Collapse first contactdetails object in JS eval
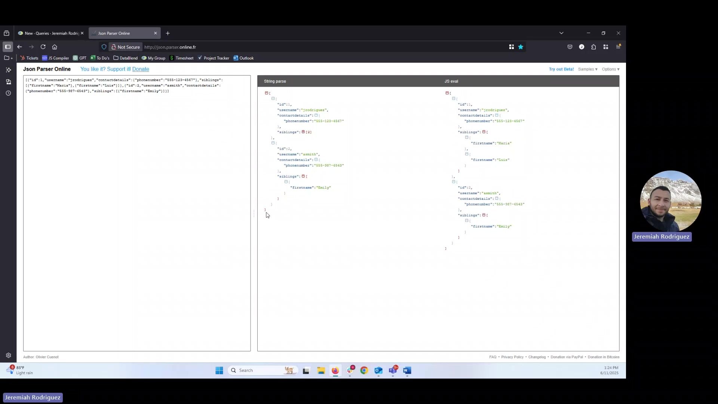The image size is (718, 404). [497, 115]
